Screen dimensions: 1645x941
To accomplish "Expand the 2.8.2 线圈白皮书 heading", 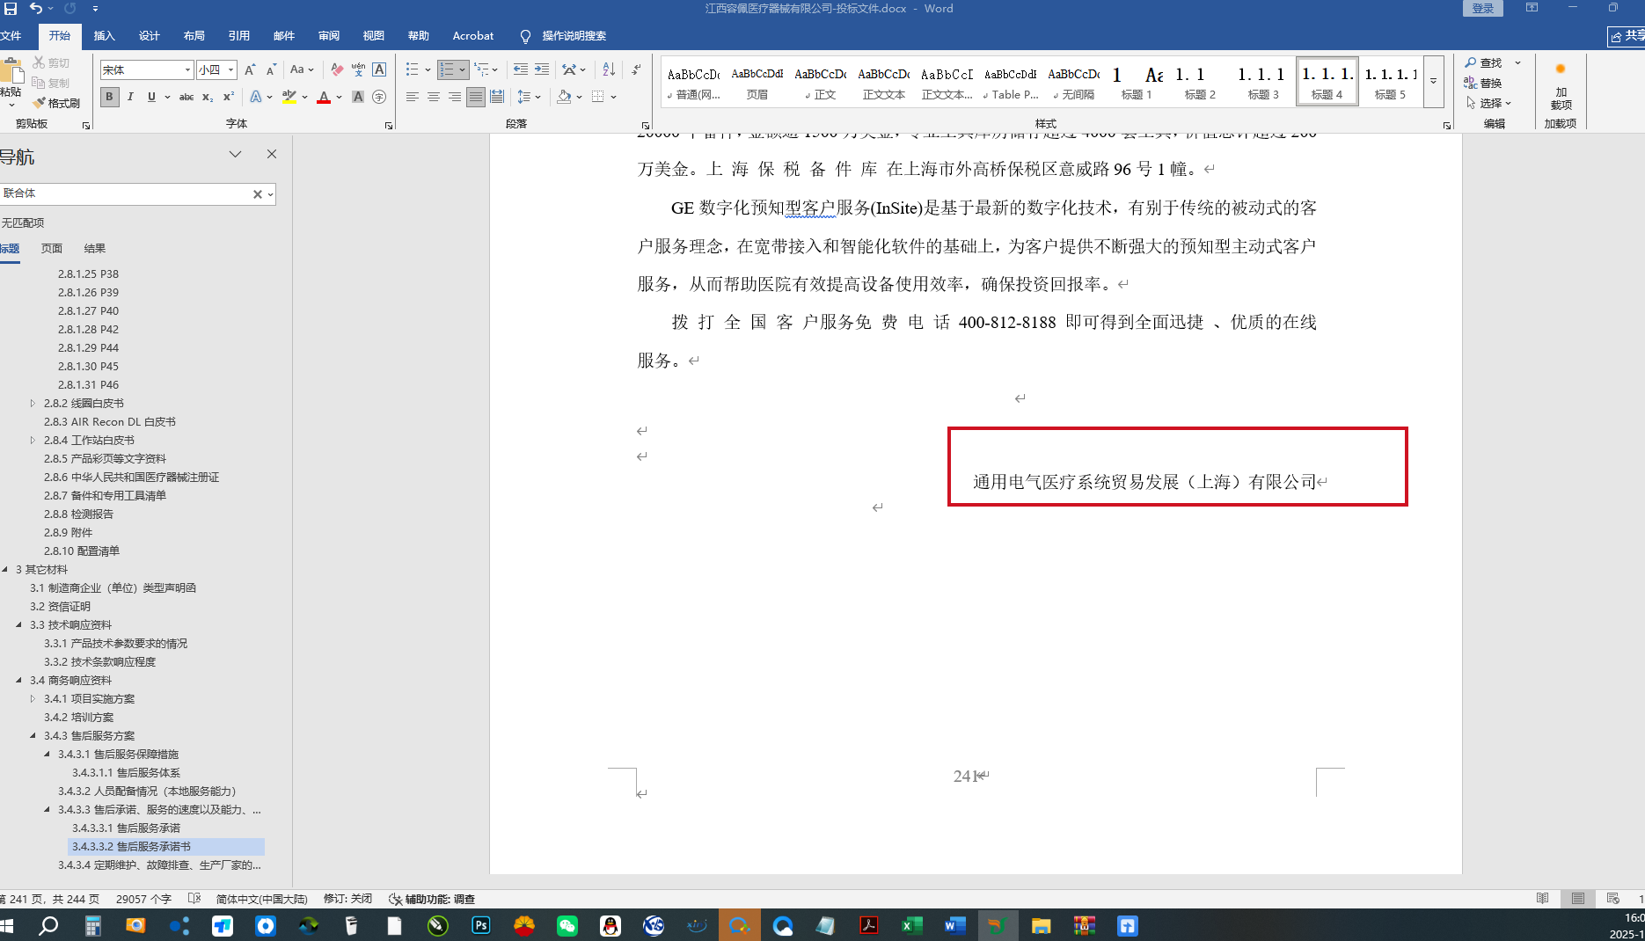I will click(33, 404).
